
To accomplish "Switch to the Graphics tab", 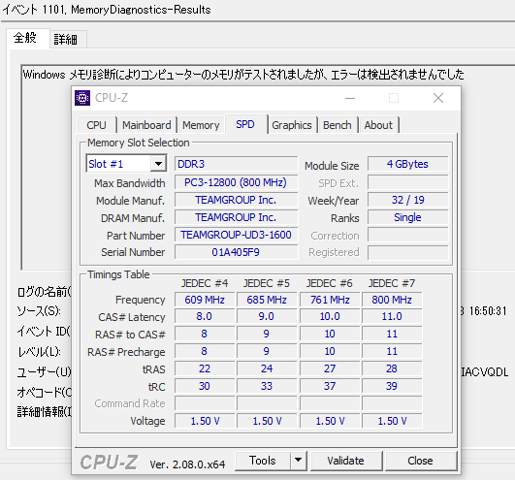I will click(292, 125).
